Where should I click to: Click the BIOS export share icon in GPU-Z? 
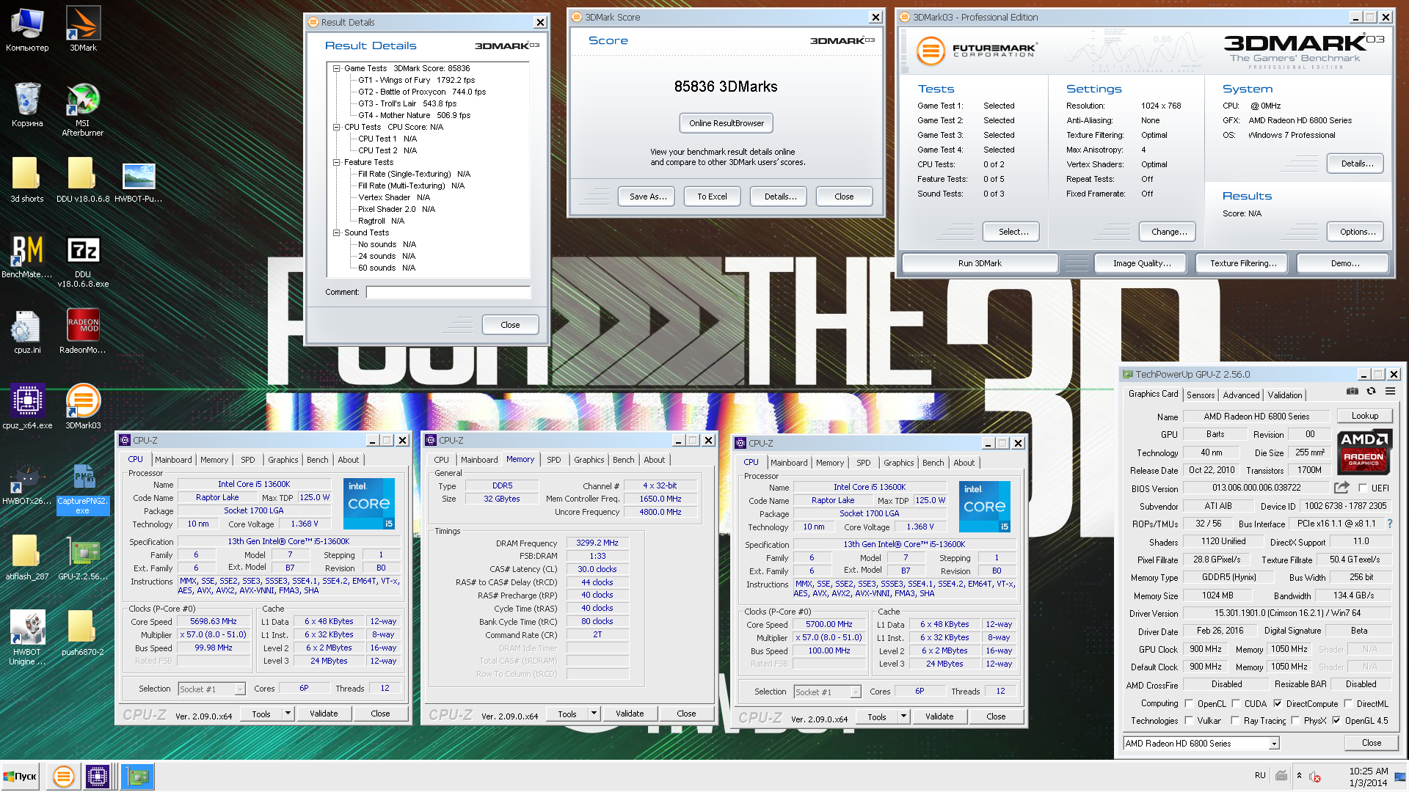coord(1341,487)
